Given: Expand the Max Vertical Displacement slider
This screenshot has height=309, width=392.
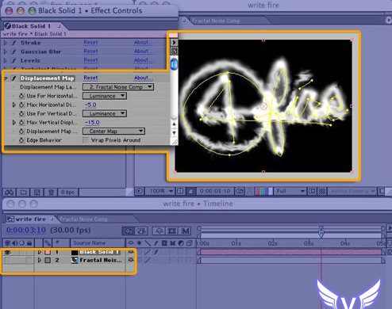Looking at the screenshot, I should 14,123.
